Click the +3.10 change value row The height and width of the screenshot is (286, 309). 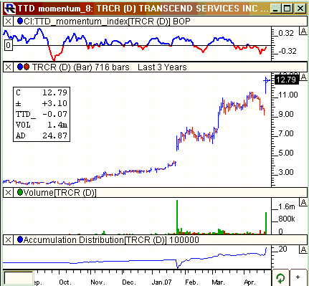pos(42,103)
